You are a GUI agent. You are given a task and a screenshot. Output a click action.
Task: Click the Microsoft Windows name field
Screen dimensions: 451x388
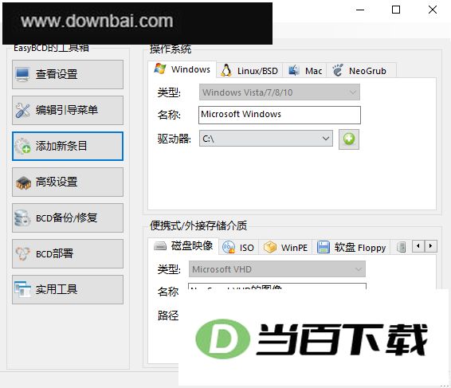(x=280, y=115)
